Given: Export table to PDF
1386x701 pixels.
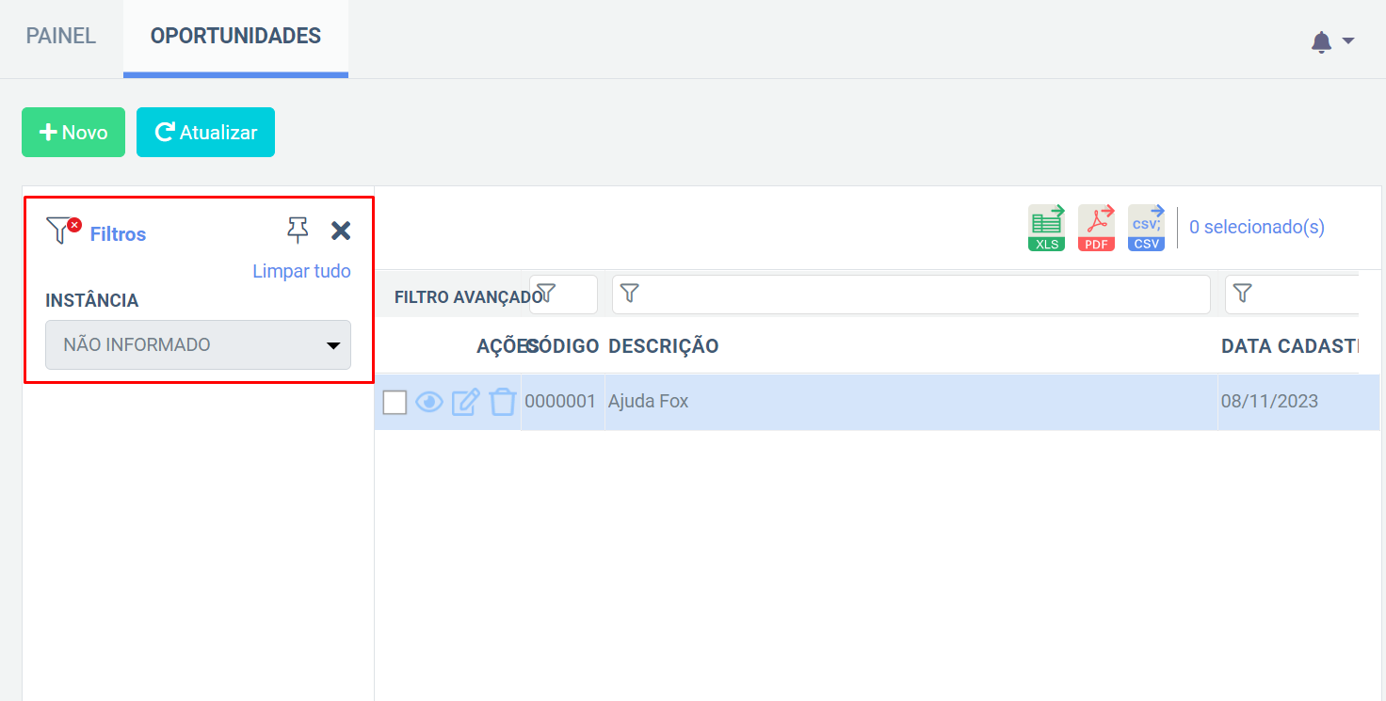Looking at the screenshot, I should coord(1097,228).
